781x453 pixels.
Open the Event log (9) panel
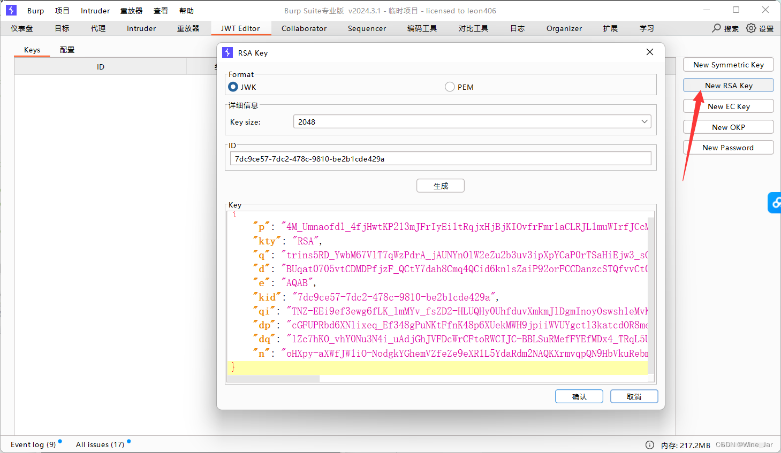[33, 444]
